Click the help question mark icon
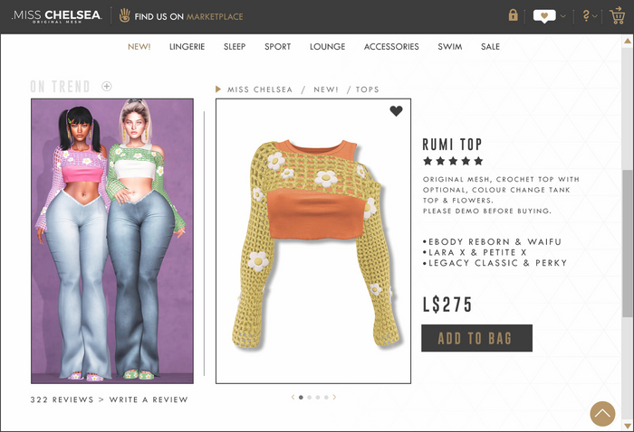 tap(586, 15)
